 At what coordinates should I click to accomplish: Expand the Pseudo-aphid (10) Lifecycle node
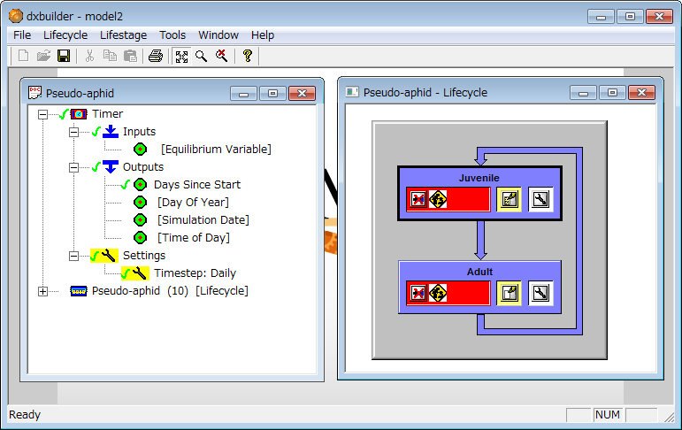(x=42, y=292)
